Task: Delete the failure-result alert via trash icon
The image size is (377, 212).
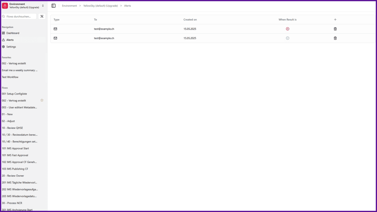Action: point(335,29)
